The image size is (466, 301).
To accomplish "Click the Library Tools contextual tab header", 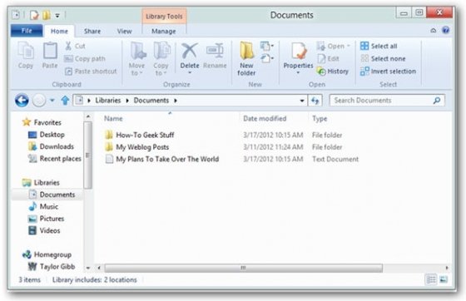I will [164, 17].
